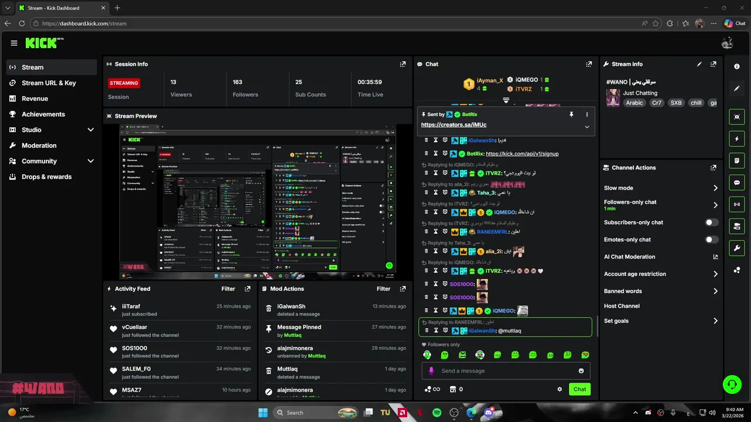Click the channel actions (camera) icon in the right sidebar
751x422 pixels.
point(737,226)
